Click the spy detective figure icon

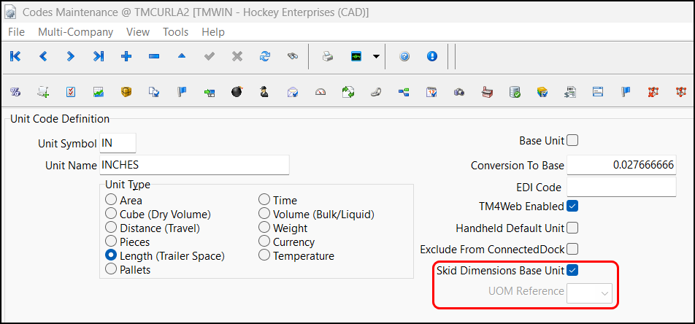(x=264, y=92)
